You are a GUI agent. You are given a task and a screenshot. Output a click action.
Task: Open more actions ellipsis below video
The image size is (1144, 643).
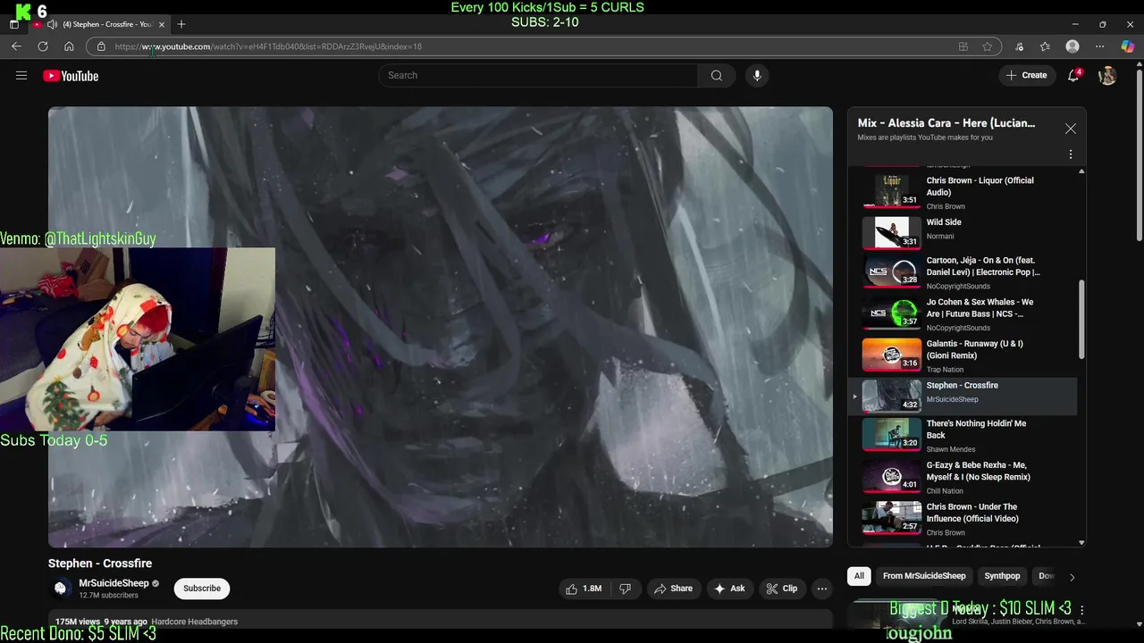[821, 589]
